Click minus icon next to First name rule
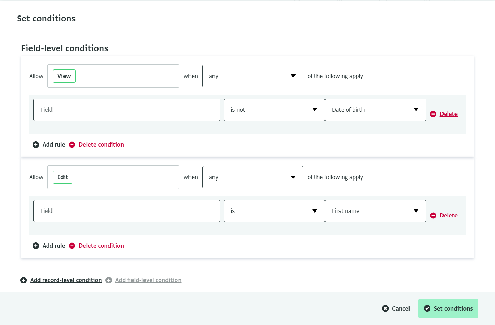Image resolution: width=495 pixels, height=325 pixels. tap(433, 215)
